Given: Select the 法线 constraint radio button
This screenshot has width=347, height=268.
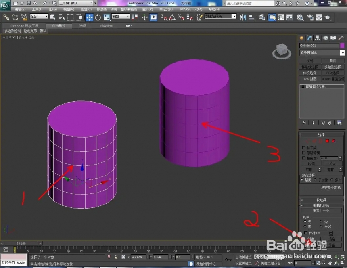Looking at the screenshot, I should click(x=321, y=226).
